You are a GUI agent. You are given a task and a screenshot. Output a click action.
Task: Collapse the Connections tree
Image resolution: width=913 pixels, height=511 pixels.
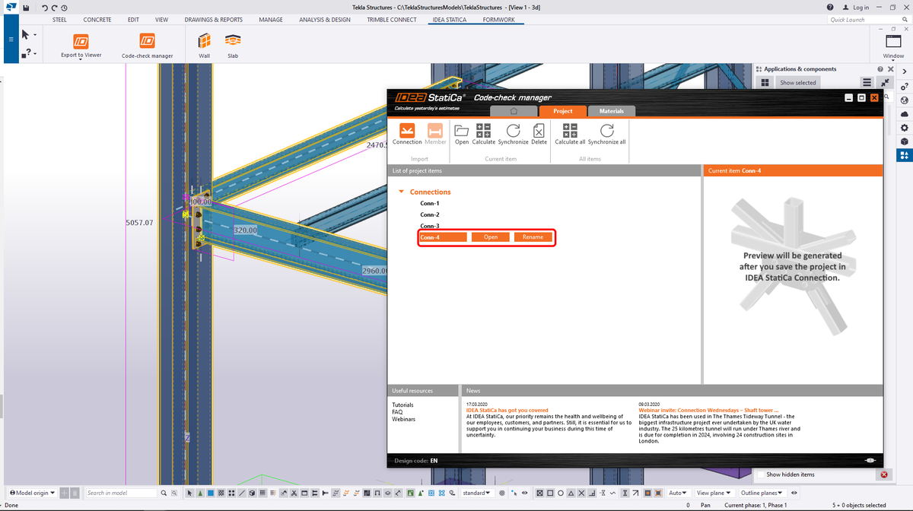coord(401,192)
